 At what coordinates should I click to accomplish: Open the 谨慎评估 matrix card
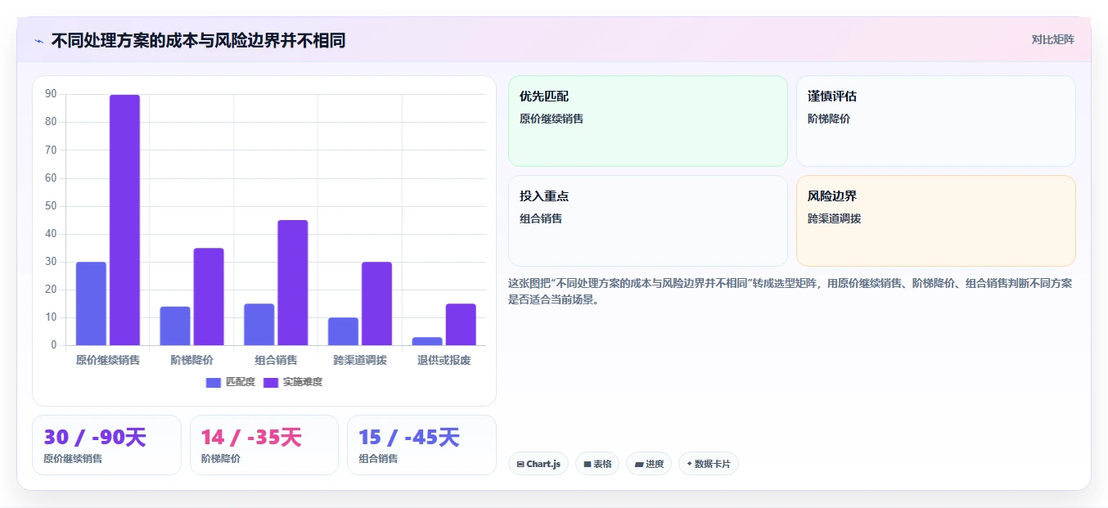point(936,121)
